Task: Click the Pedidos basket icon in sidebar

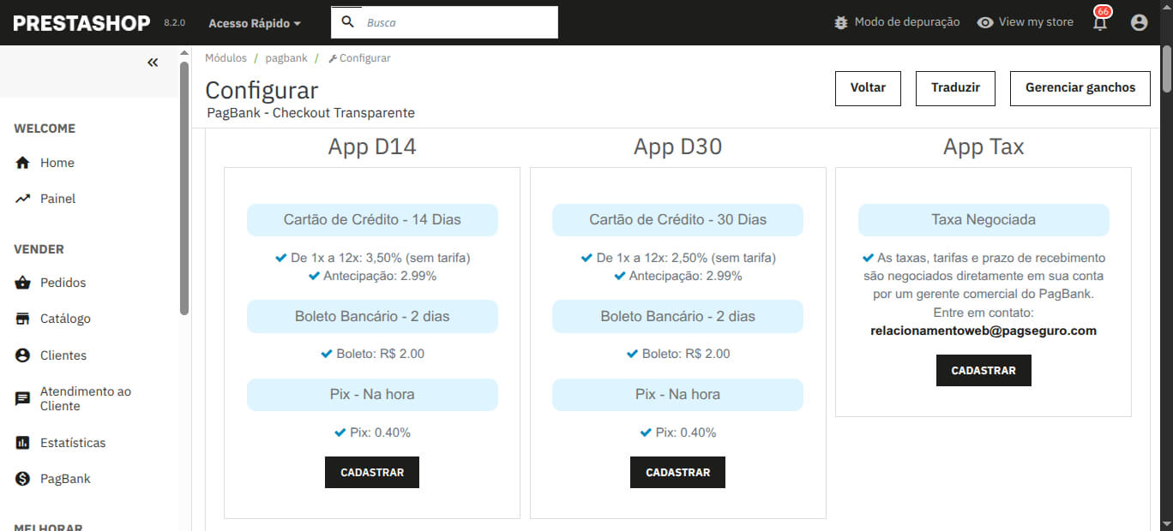Action: click(23, 283)
